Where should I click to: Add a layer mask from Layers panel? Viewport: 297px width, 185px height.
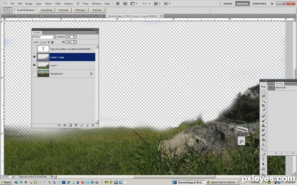(70, 125)
